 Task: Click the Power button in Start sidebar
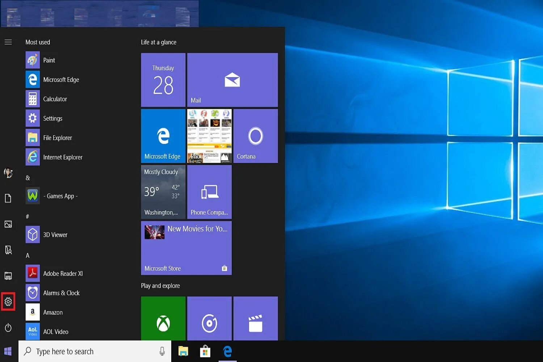click(x=8, y=328)
